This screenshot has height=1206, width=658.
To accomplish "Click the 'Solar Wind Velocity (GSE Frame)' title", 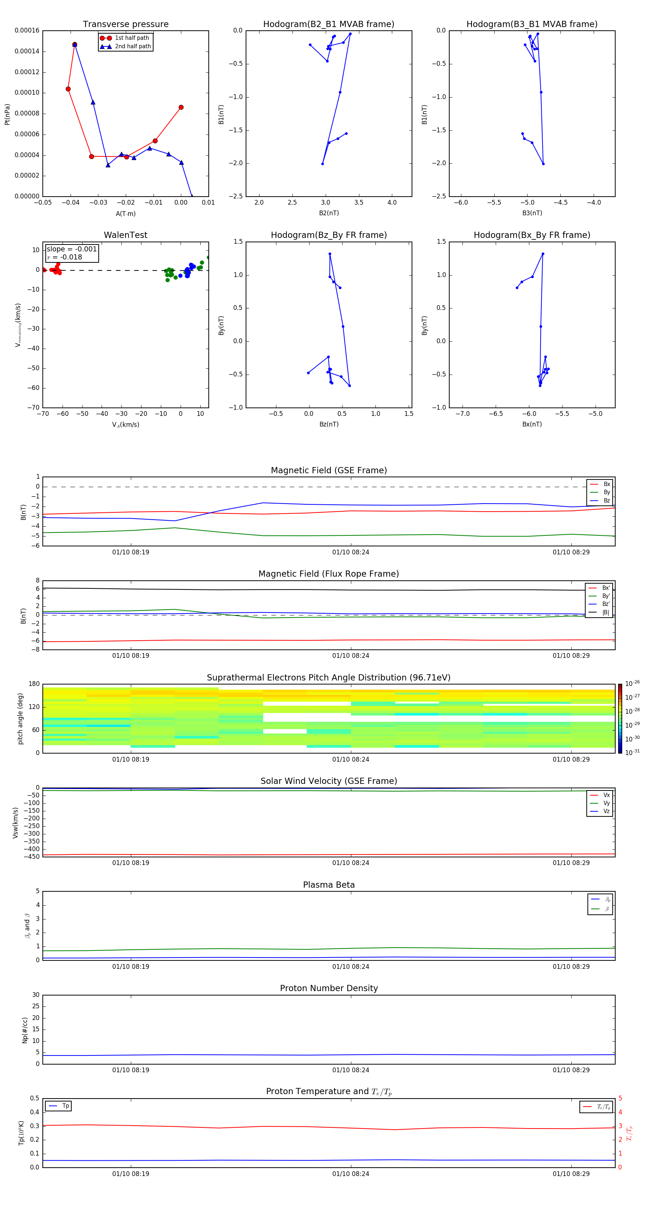I will (x=329, y=781).
